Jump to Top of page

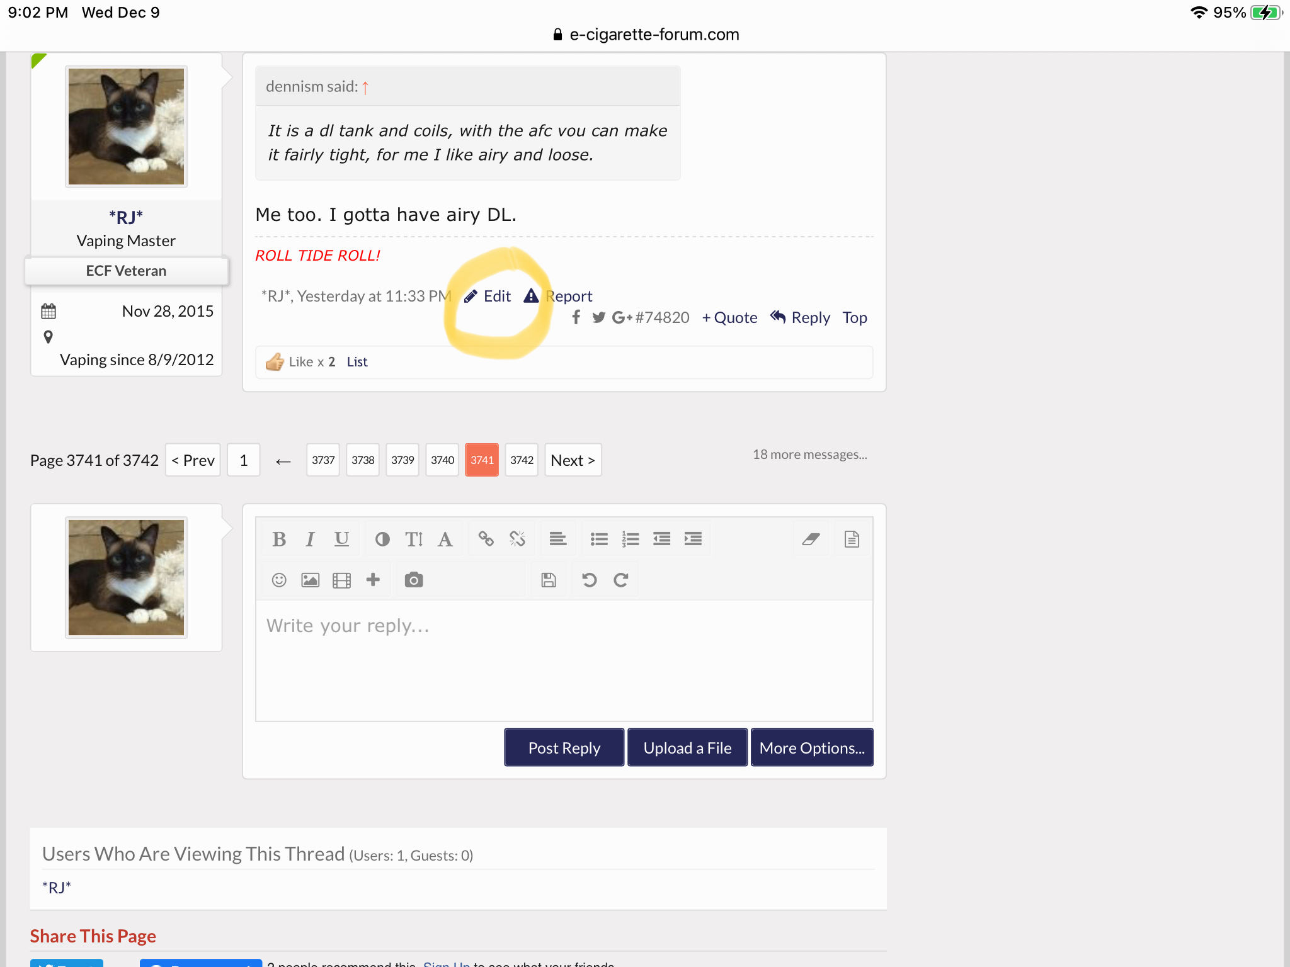pos(855,317)
